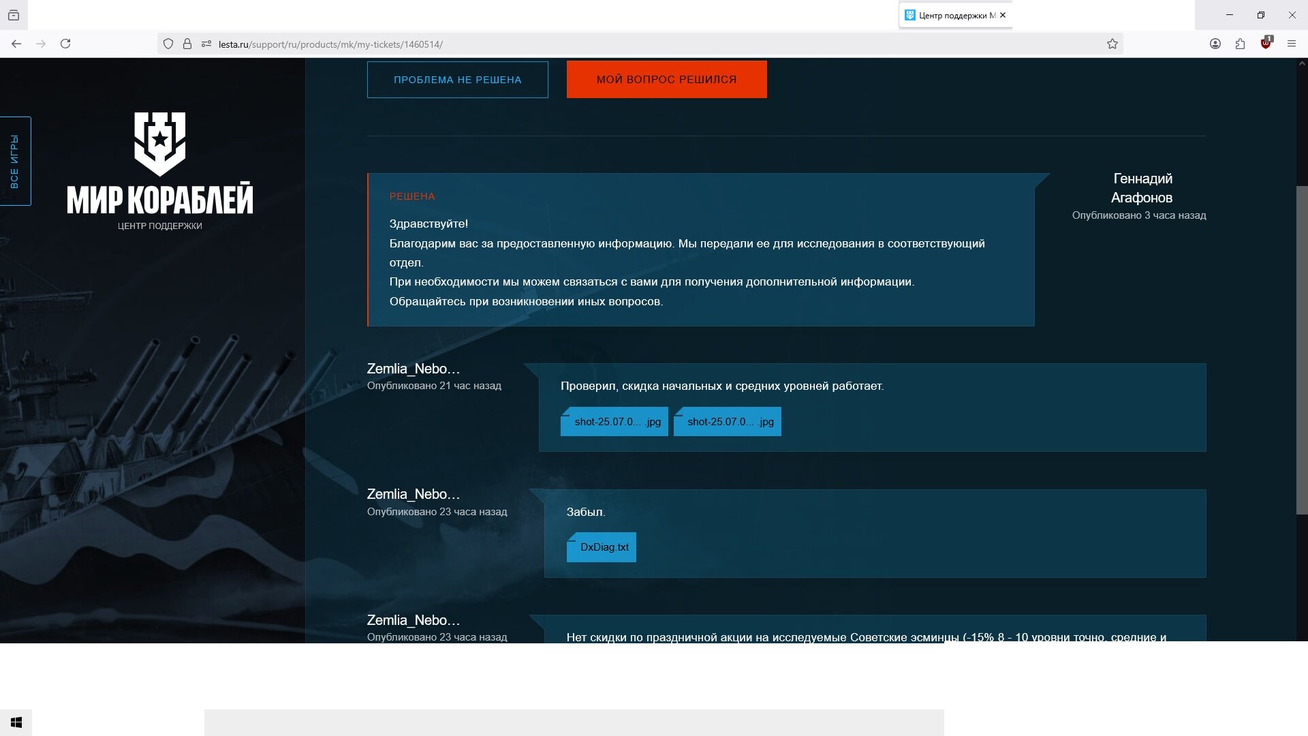Reload the current page
The width and height of the screenshot is (1308, 736).
65,44
